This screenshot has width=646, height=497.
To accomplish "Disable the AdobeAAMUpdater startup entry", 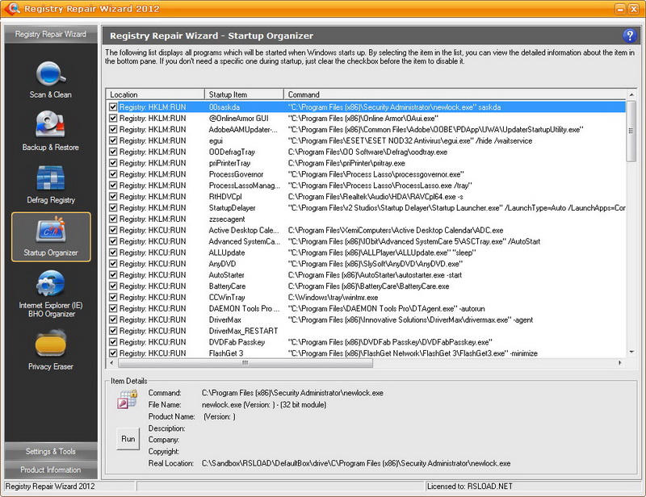I will coord(113,129).
